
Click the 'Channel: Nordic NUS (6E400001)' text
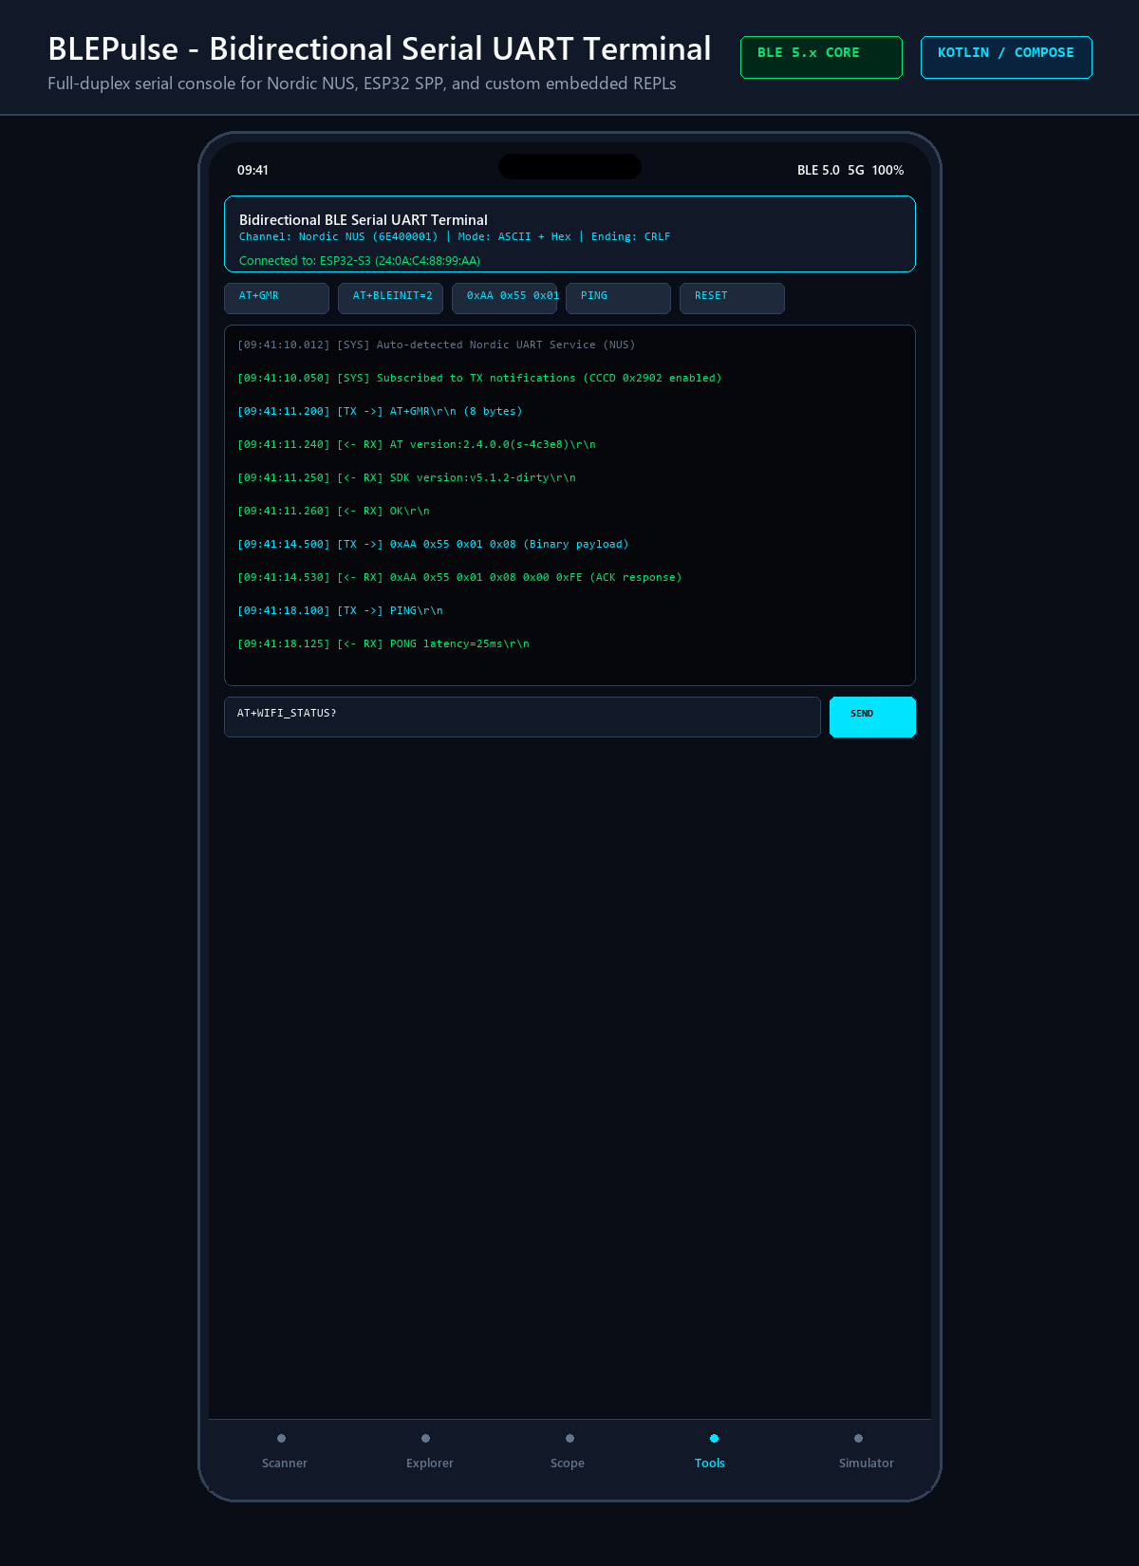click(339, 237)
